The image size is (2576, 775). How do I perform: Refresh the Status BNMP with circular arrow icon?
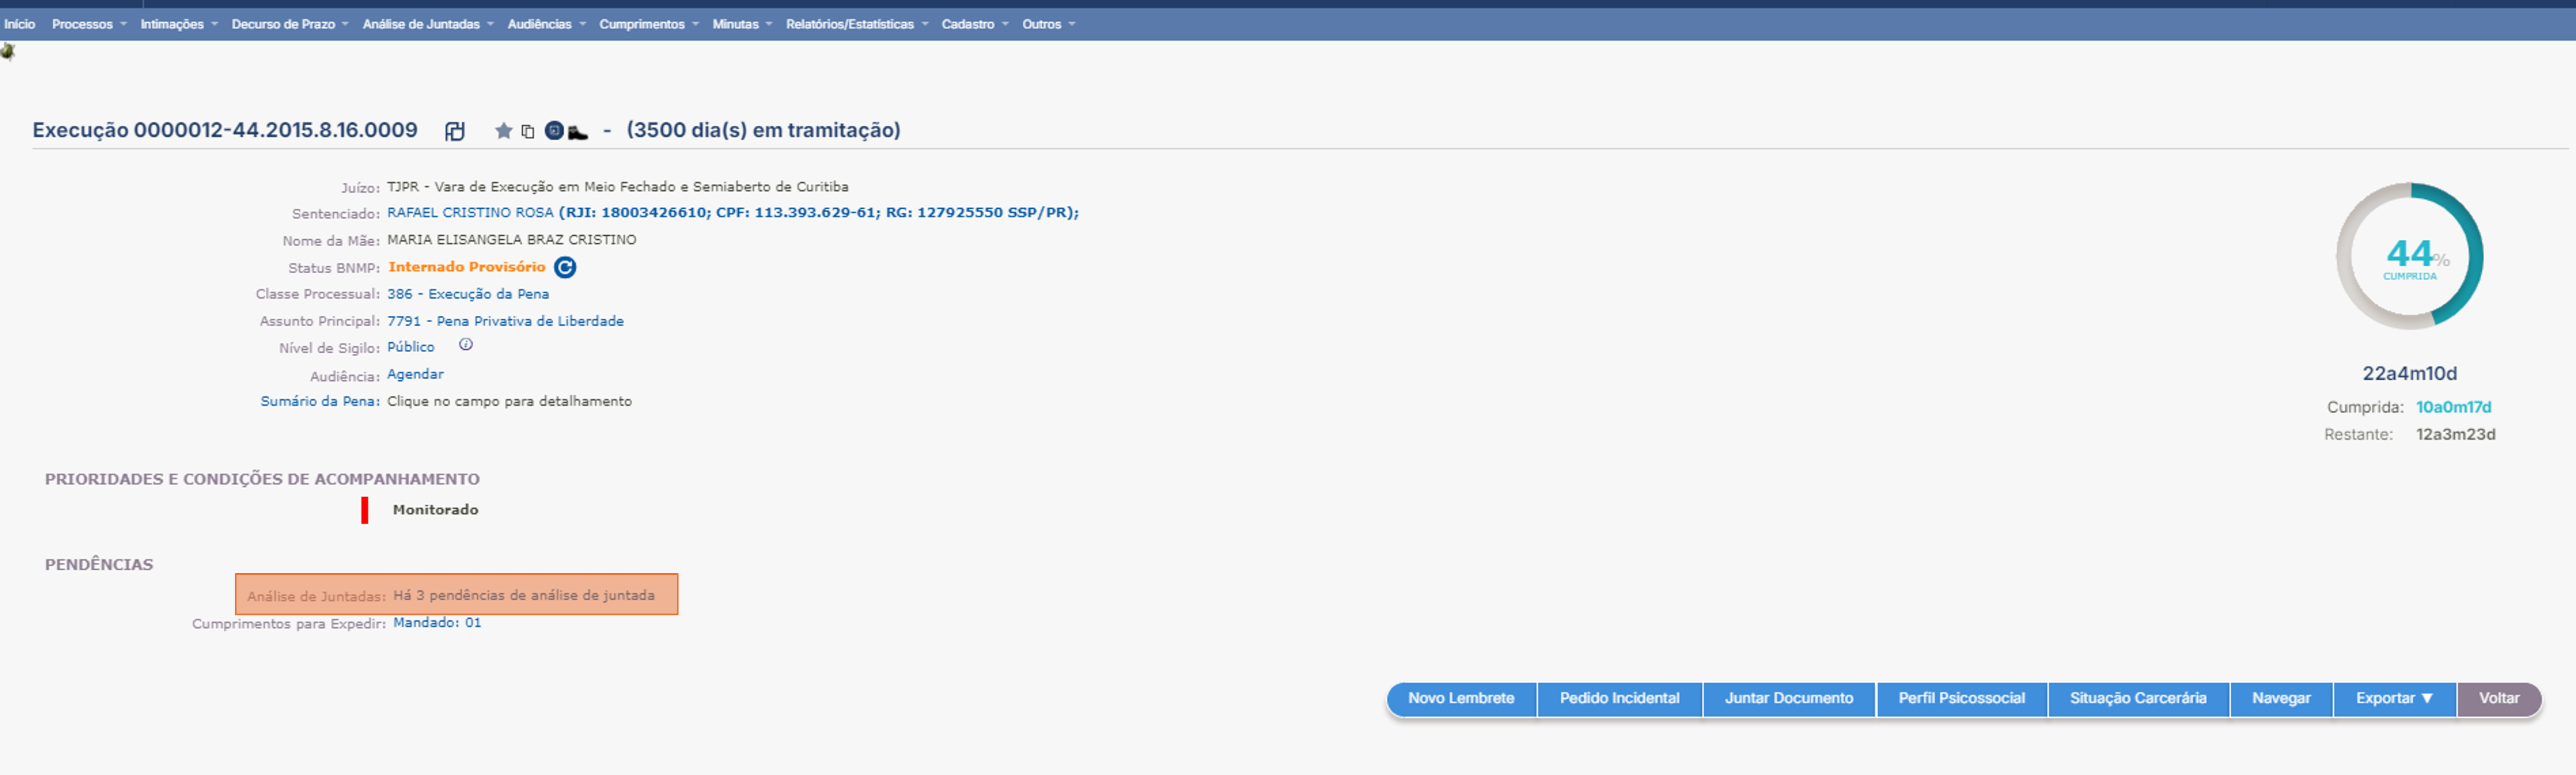tap(565, 268)
